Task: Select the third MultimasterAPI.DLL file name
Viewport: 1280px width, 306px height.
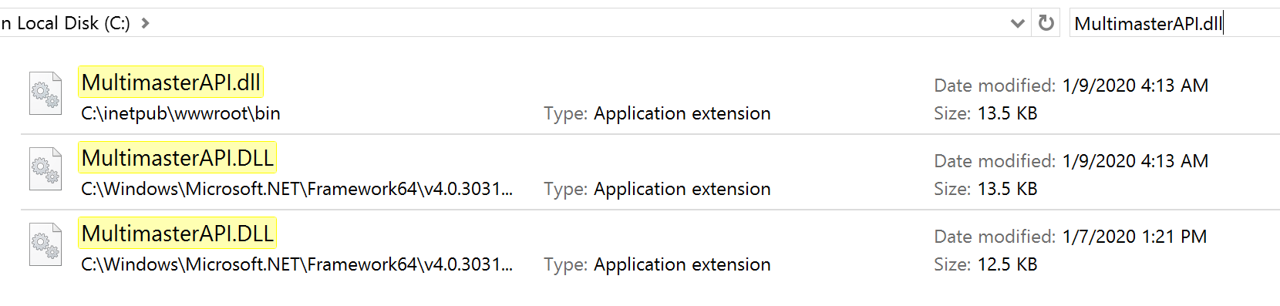Action: point(177,234)
